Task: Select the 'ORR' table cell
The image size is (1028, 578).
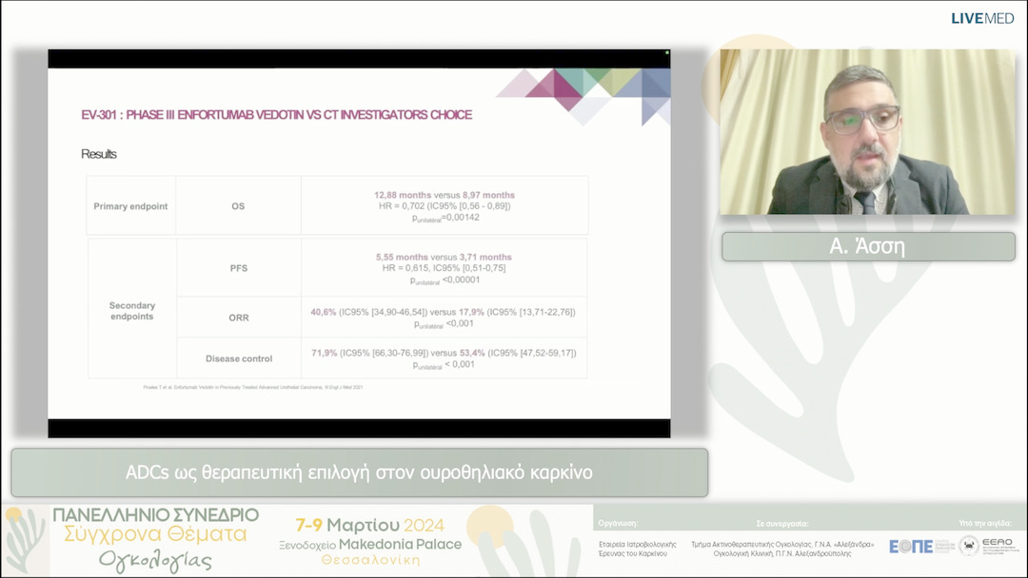Action: 239,318
